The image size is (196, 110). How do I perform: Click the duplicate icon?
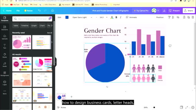pos(189,17)
